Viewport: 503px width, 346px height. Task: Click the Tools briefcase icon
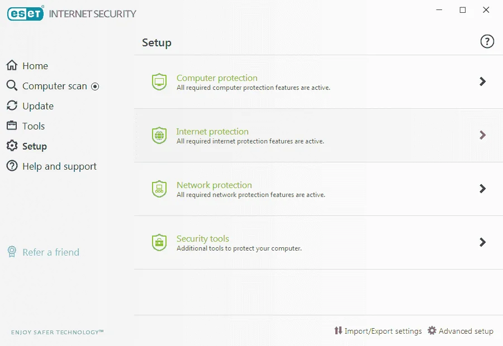click(x=12, y=125)
